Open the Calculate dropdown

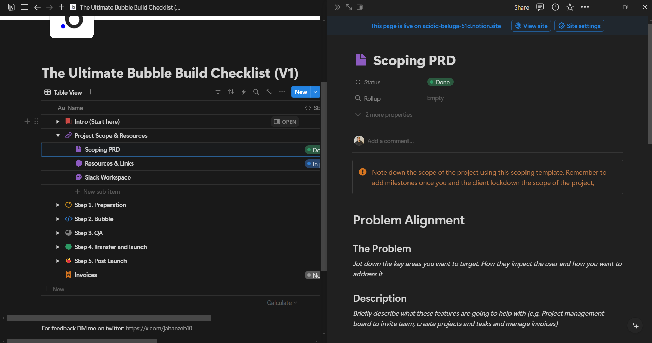click(x=282, y=303)
